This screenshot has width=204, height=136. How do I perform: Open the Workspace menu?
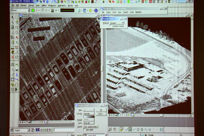pyautogui.click(x=52, y=5)
